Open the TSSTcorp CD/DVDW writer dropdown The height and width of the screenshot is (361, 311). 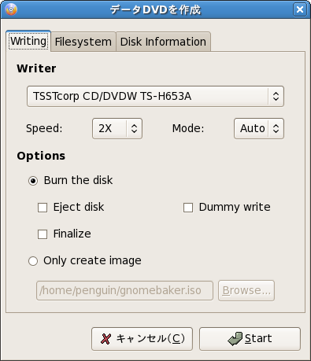pos(155,96)
